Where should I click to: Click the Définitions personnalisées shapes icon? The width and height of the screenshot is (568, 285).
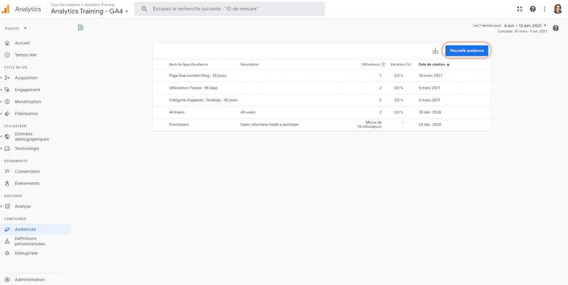pyautogui.click(x=7, y=241)
